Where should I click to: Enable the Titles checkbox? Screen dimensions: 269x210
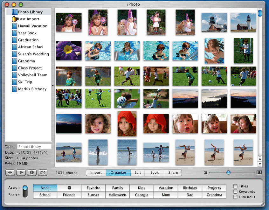[235, 186]
